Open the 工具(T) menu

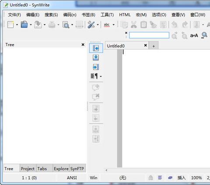click(107, 15)
